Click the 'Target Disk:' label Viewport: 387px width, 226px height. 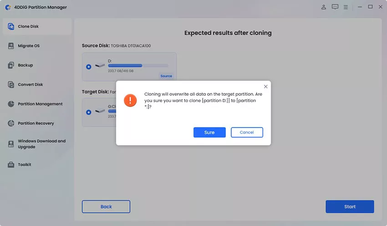click(95, 92)
